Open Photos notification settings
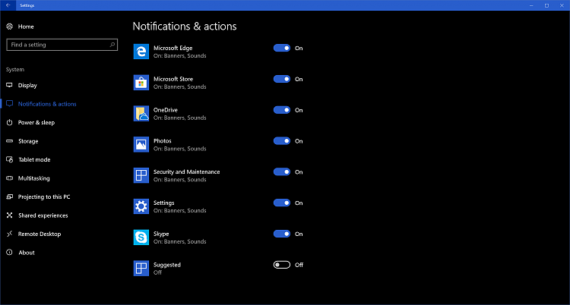This screenshot has width=570, height=305. tap(163, 141)
